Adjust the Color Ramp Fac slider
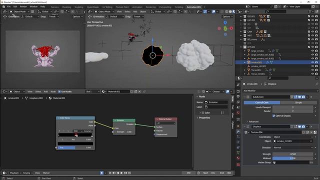This screenshot has width=320, height=180. tap(75, 147)
